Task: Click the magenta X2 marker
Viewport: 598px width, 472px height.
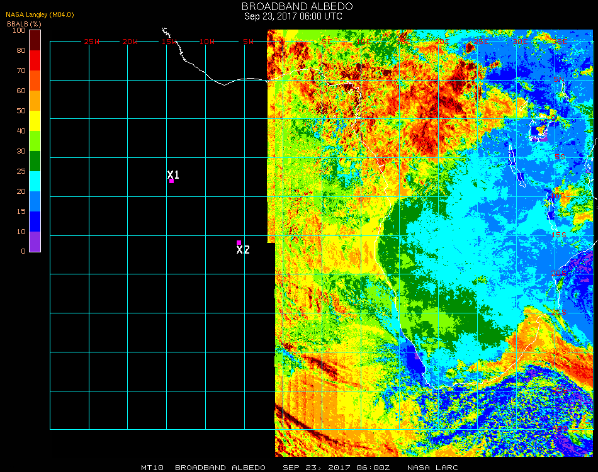Action: tap(239, 242)
